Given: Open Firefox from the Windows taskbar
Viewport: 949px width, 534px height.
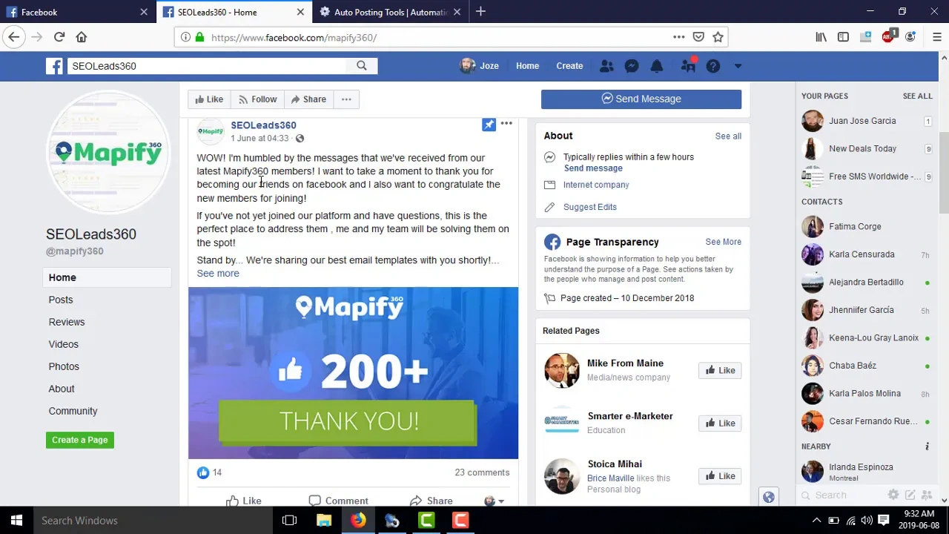Looking at the screenshot, I should pyautogui.click(x=358, y=520).
